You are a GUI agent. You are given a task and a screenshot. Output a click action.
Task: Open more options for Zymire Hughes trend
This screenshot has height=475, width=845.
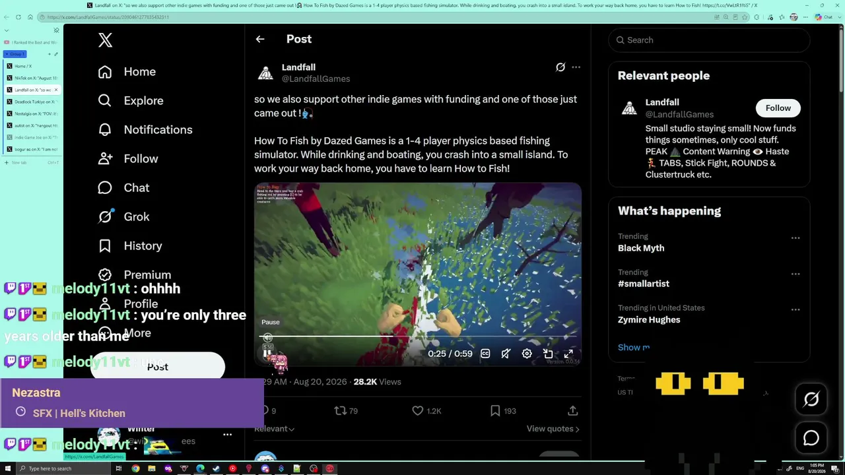point(795,309)
